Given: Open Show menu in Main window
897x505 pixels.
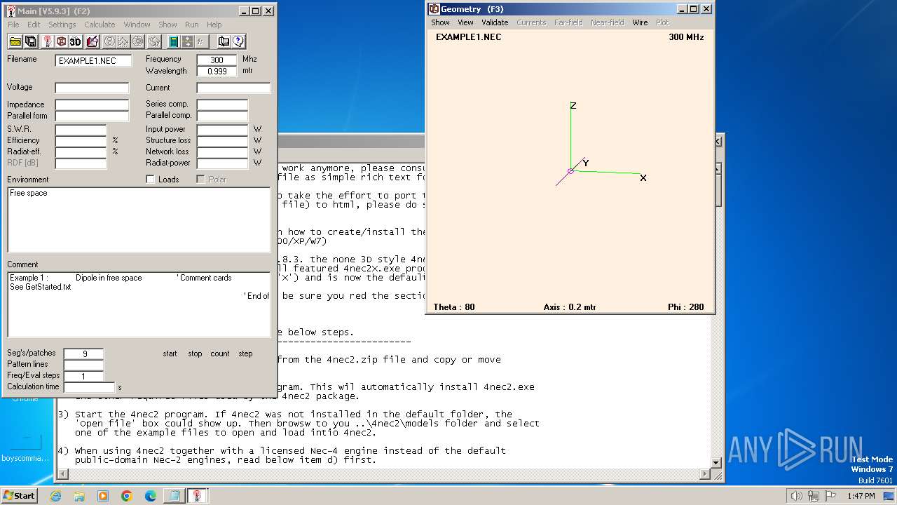Looking at the screenshot, I should pyautogui.click(x=167, y=25).
